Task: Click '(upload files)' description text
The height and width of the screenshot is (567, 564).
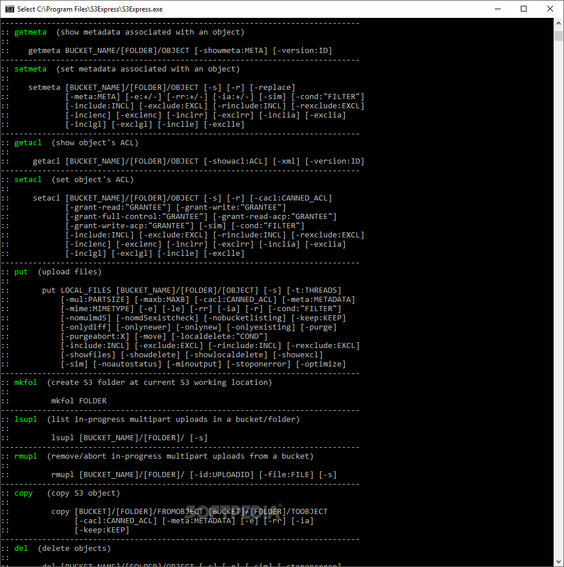Action: (x=70, y=272)
